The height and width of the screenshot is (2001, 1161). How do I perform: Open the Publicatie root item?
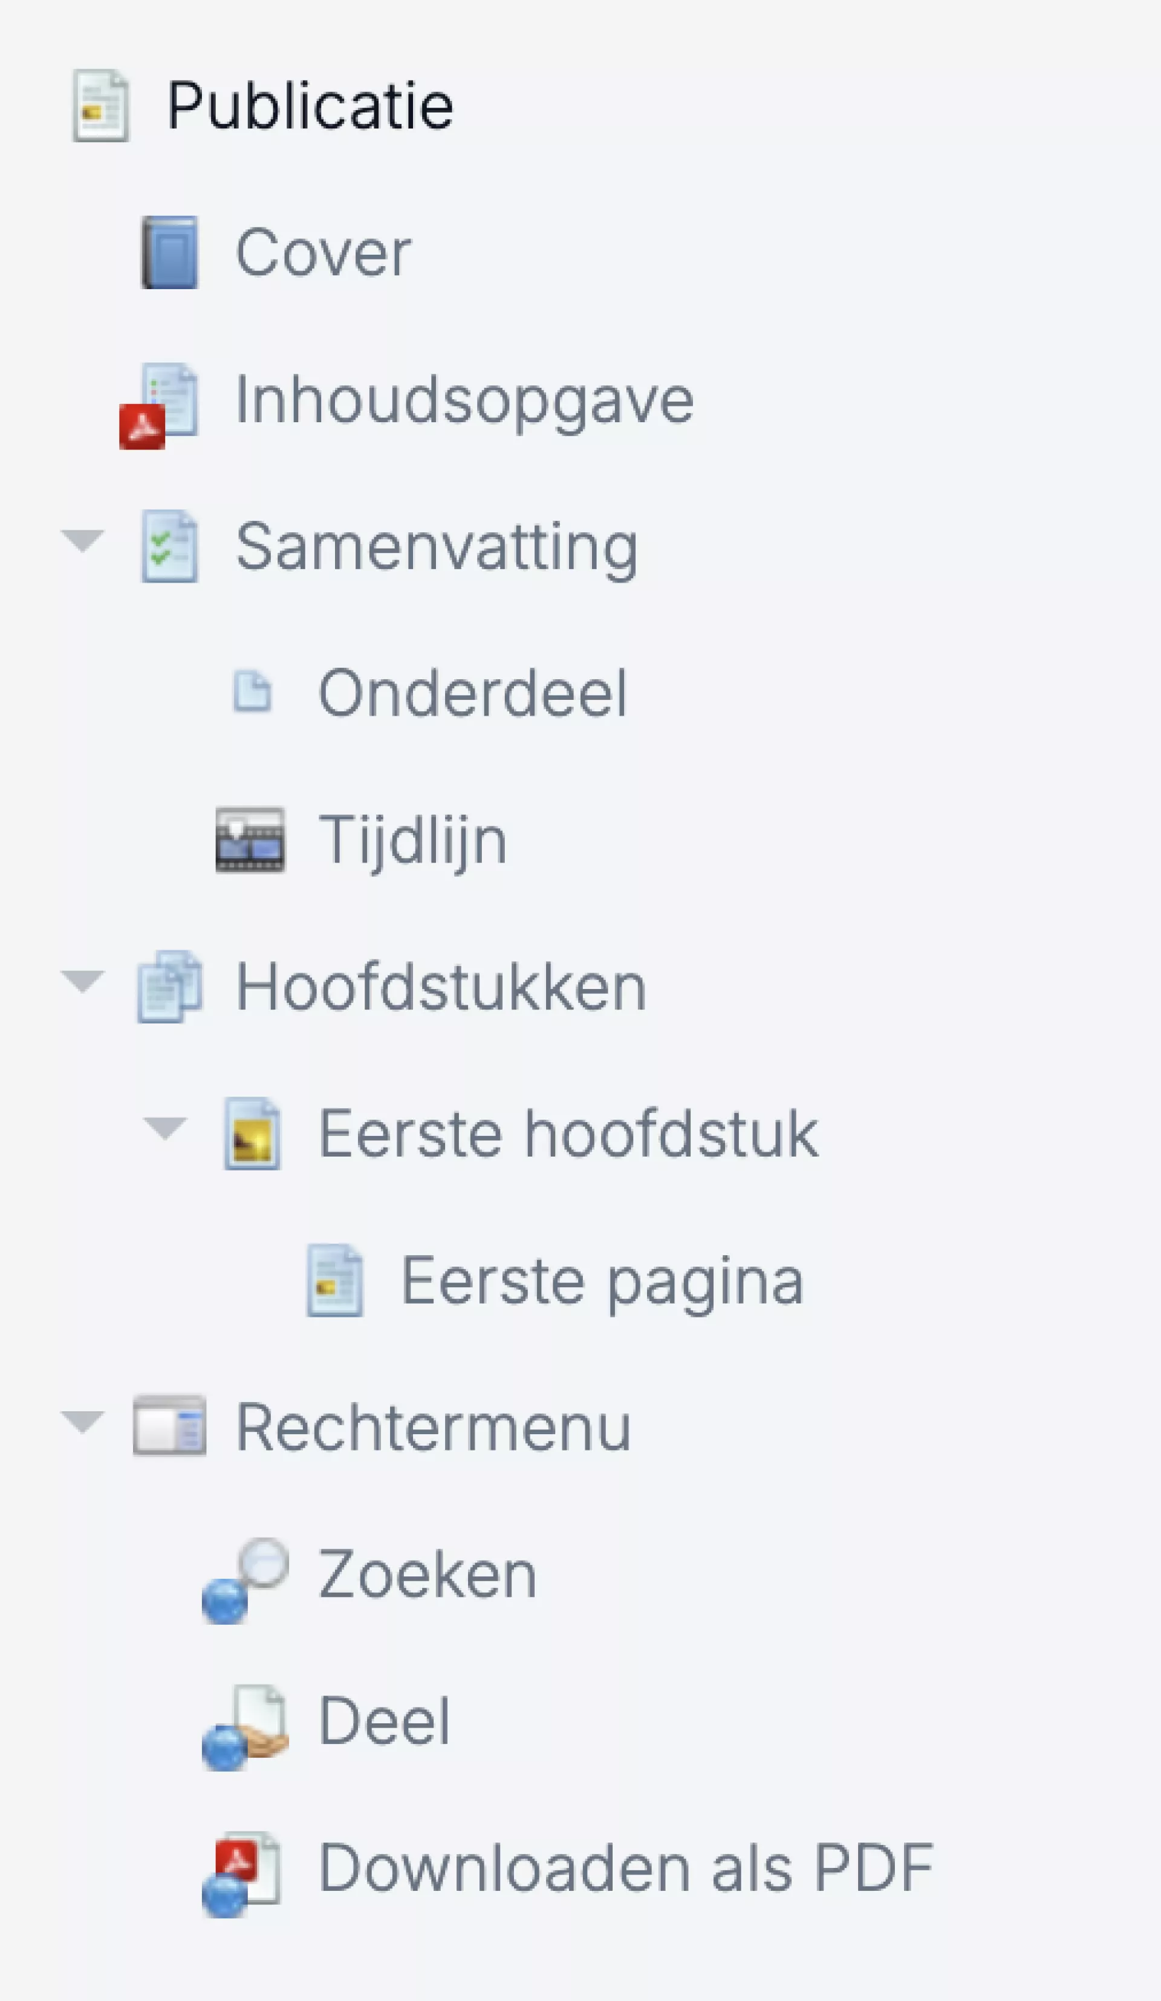click(310, 106)
